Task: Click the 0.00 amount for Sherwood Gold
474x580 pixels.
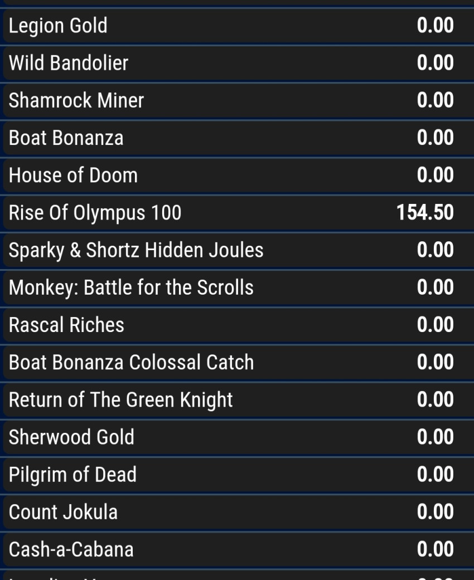Action: point(435,437)
